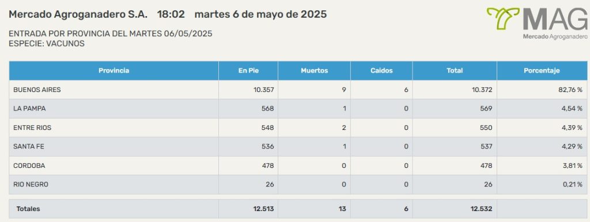Click the Caidos column header
This screenshot has width=590, height=222.
pos(381,71)
